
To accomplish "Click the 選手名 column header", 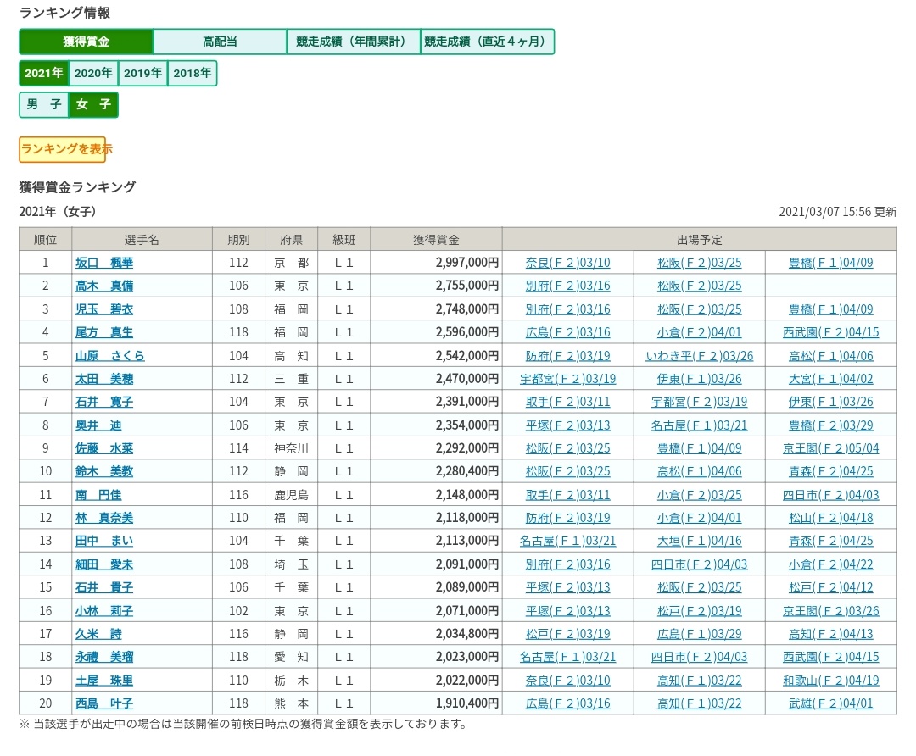I will tap(142, 239).
